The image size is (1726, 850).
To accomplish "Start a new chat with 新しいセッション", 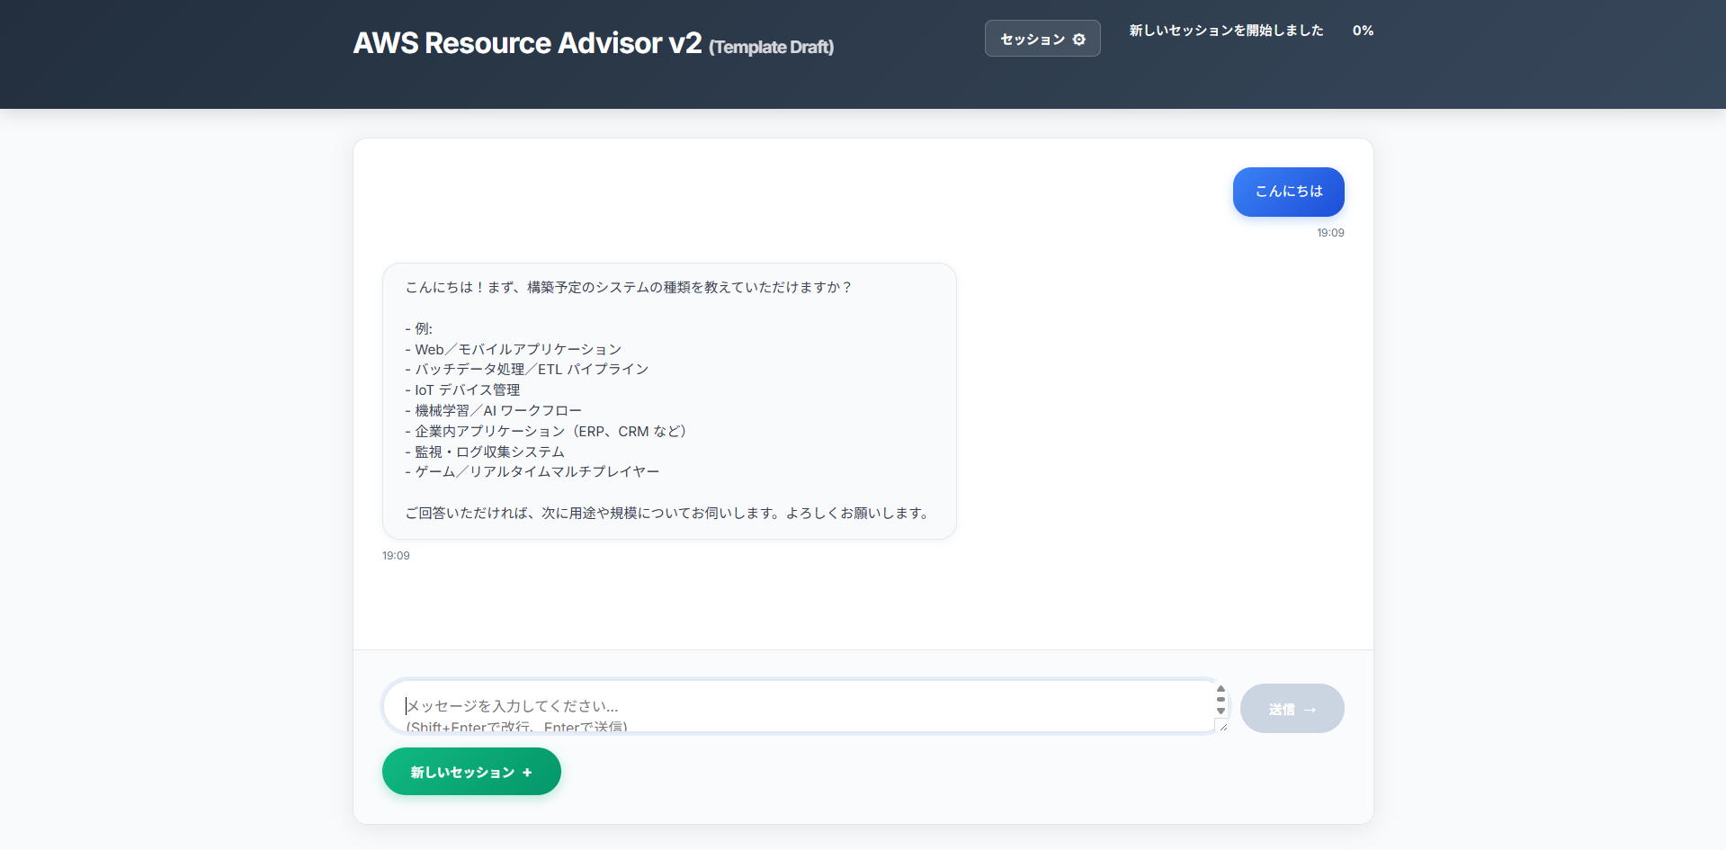I will (470, 772).
